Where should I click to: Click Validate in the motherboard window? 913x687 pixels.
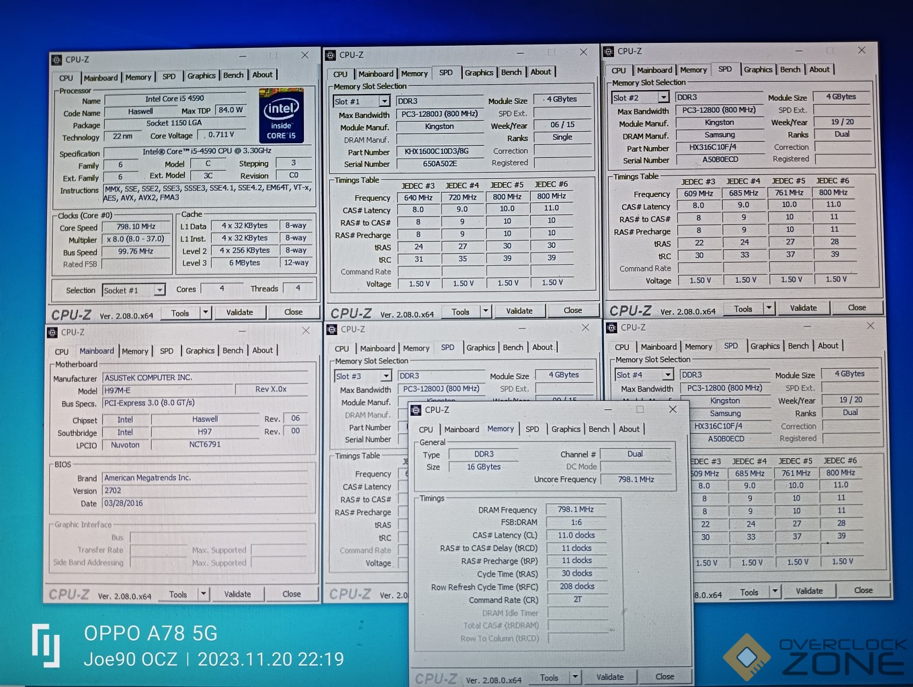[238, 594]
